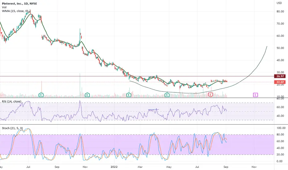Click the 40.00 label on the RSI scale
Image resolution: width=288 pixels, height=170 pixels.
280,116
